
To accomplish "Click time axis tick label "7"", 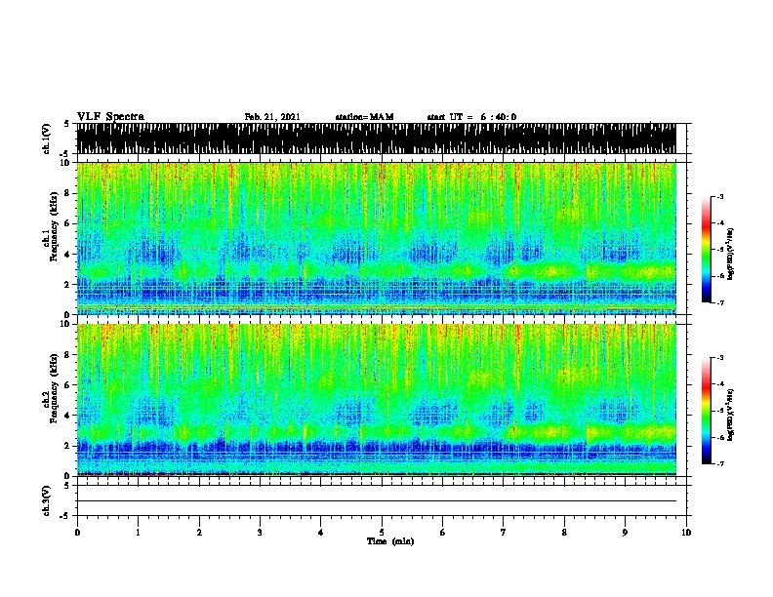I will click(x=504, y=532).
